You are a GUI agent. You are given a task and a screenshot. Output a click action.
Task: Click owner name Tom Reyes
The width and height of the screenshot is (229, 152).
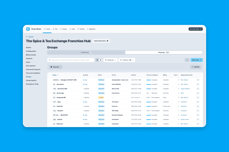click(115, 102)
